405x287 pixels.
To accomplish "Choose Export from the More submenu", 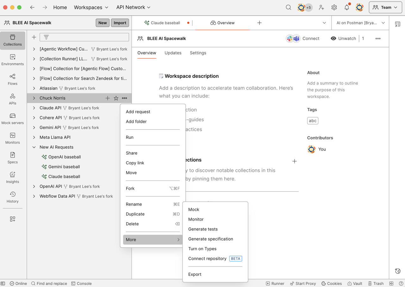I will click(195, 274).
